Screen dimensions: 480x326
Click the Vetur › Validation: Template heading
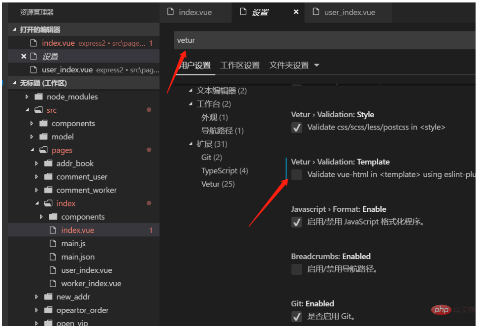click(x=340, y=162)
